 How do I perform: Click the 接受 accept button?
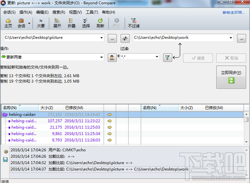click(198, 58)
